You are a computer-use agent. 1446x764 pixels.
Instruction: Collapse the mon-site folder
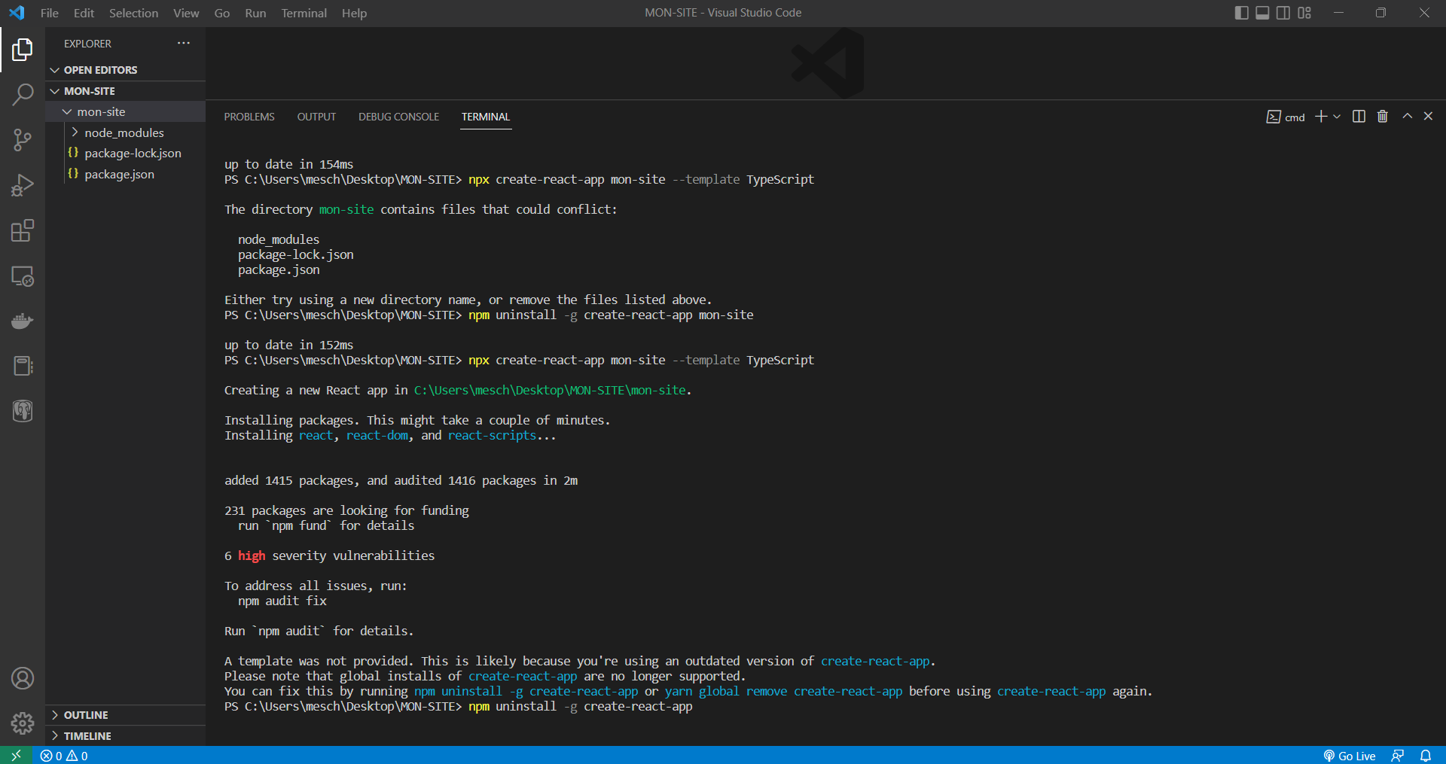point(125,111)
